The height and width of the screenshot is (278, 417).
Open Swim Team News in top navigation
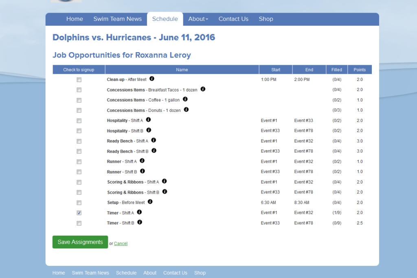(x=118, y=19)
